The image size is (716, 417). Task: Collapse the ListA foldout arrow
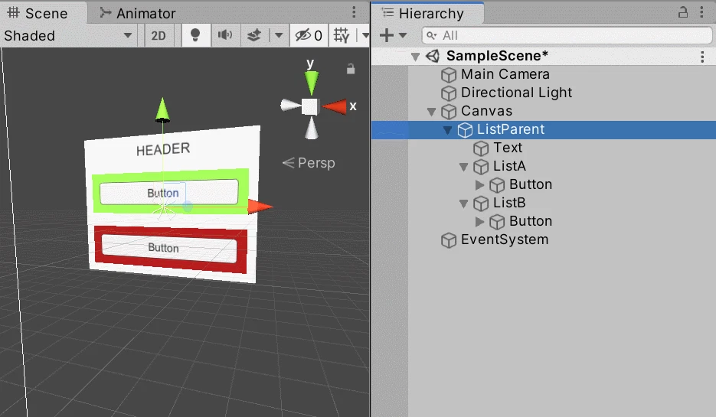[463, 167]
